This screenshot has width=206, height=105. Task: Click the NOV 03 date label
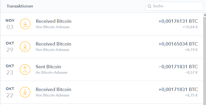10,24
